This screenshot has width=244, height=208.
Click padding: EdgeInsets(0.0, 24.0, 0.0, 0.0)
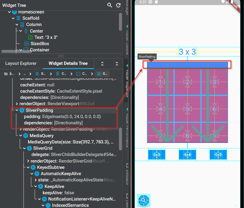[62, 117]
